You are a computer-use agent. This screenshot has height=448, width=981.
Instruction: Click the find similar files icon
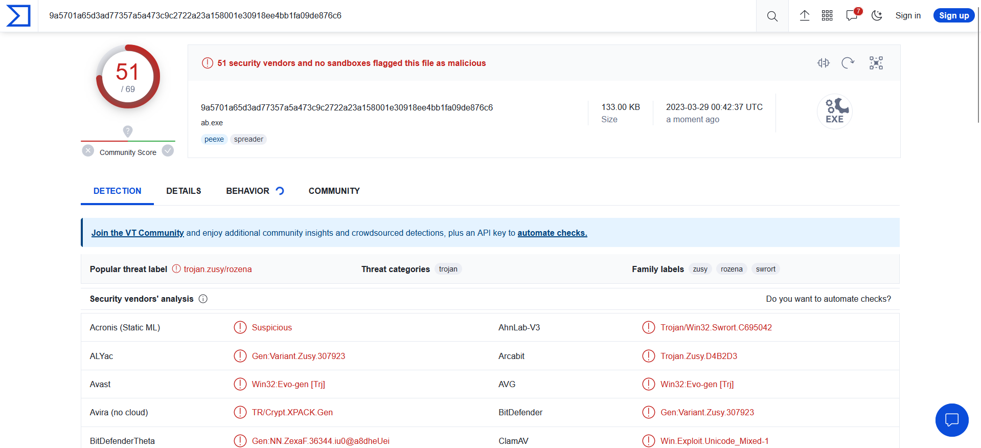[x=823, y=63]
